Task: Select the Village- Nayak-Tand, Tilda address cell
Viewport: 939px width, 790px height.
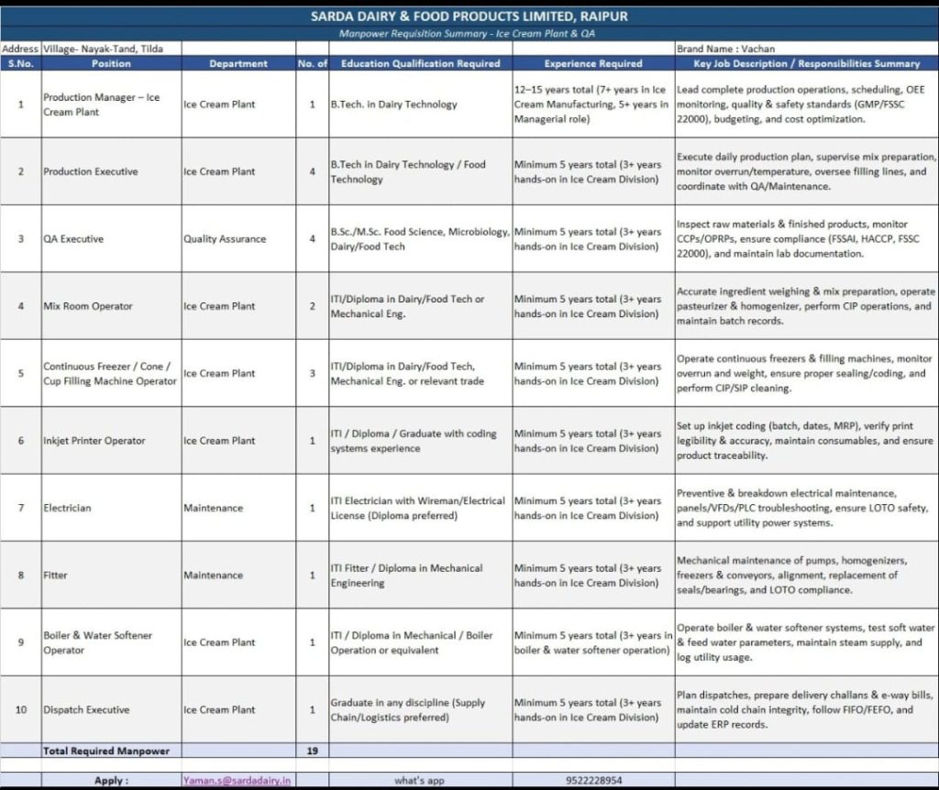Action: click(111, 49)
